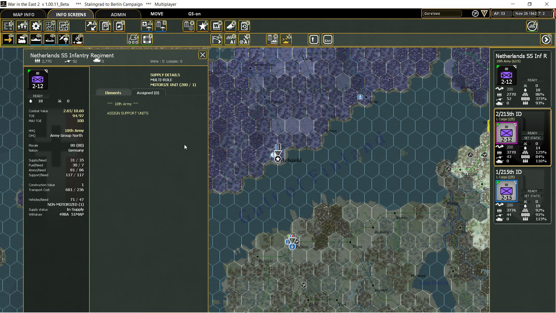
Task: Click ASSIGN SUPPORT UNITS link
Action: coord(127,113)
